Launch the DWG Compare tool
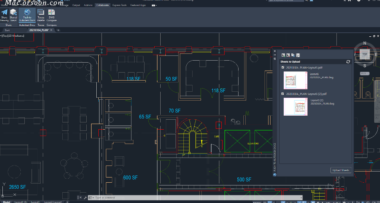Image resolution: width=380 pixels, height=203 pixels. [x=52, y=15]
